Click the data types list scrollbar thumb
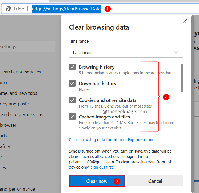Viewport: 199px width, 193px height. [182, 78]
